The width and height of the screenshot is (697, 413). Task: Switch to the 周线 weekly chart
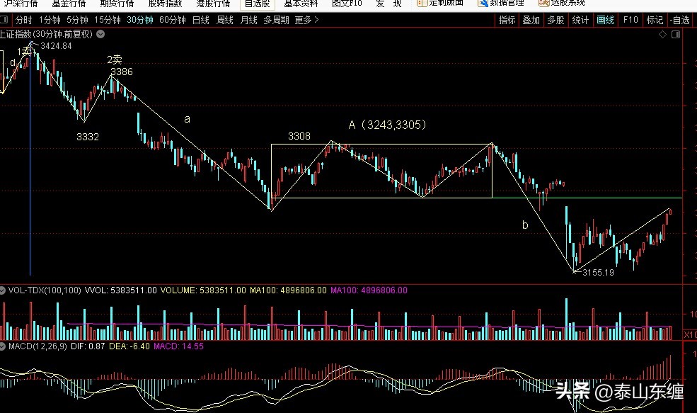pos(225,20)
